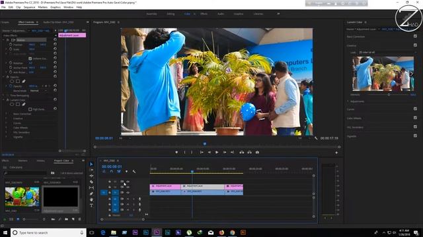Toggle the High Dynamic Range checkbox
This screenshot has width=423, height=237.
tap(30, 109)
